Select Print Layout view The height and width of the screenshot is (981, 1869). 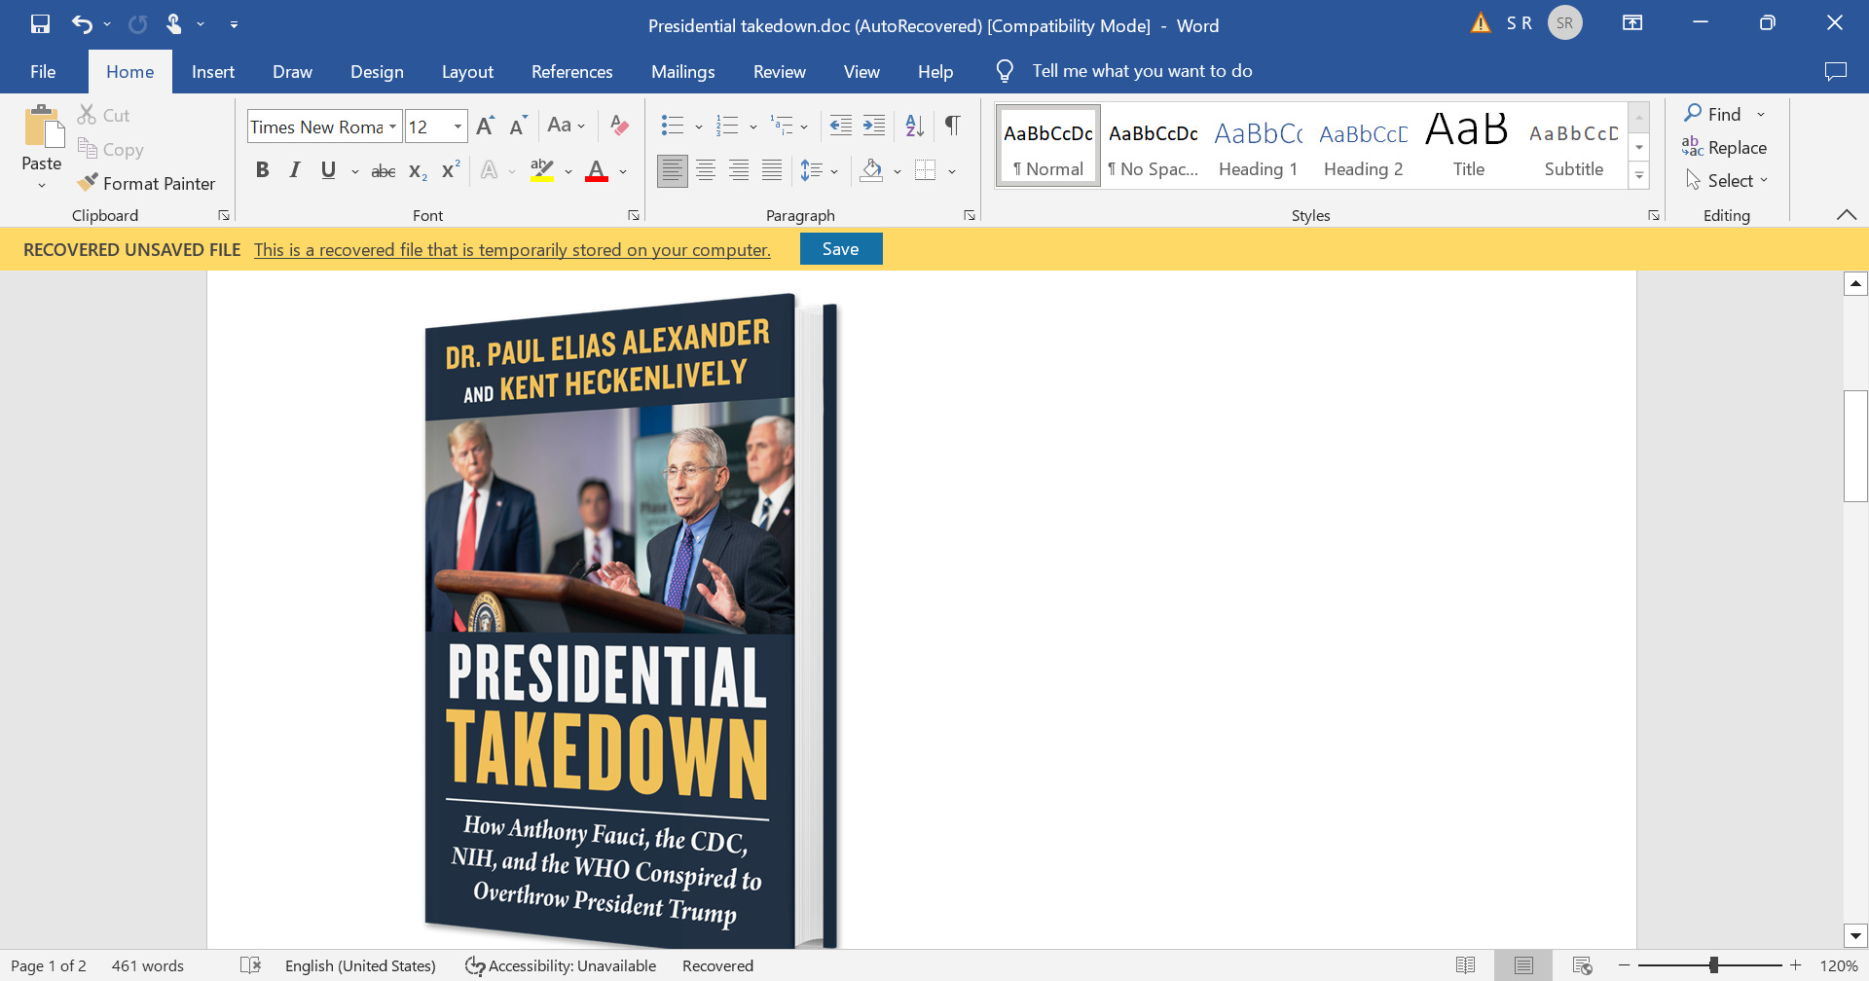1523,965
